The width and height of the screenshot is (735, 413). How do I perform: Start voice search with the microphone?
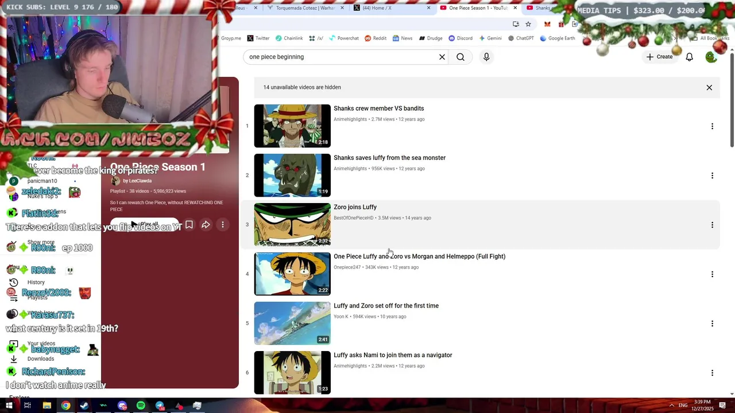[486, 57]
